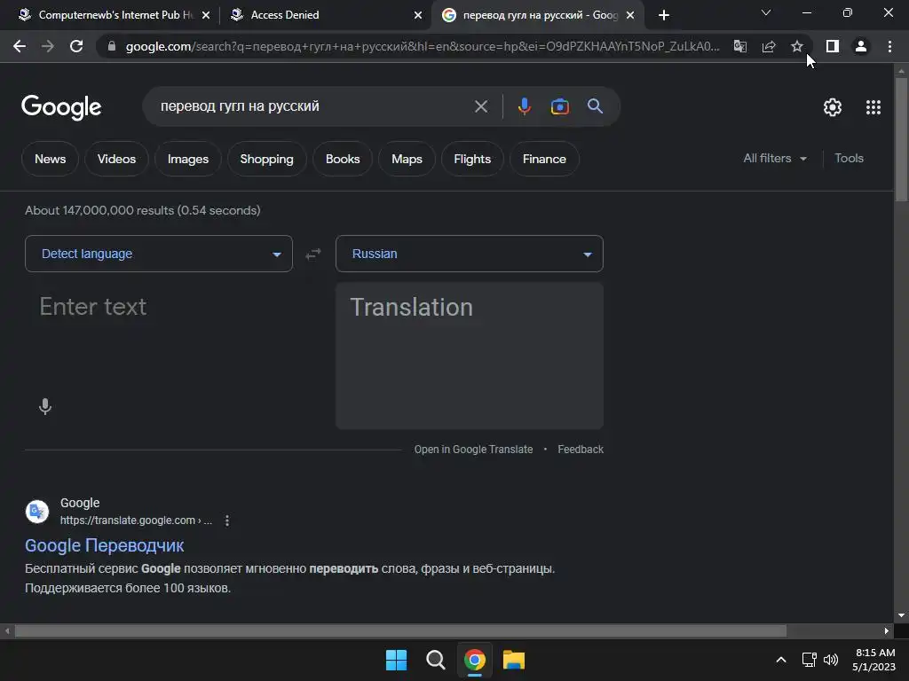Viewport: 909px width, 681px height.
Task: Expand the All filters dropdown
Action: tap(775, 158)
